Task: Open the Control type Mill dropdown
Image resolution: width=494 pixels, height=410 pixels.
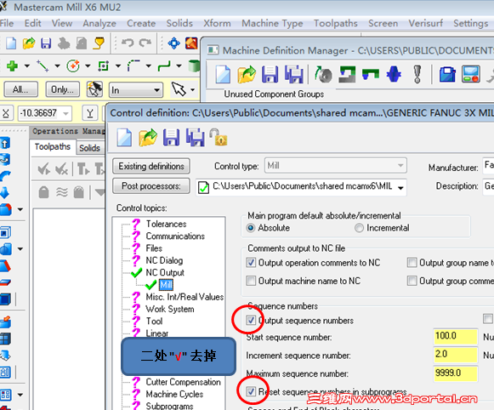Action: click(400, 166)
